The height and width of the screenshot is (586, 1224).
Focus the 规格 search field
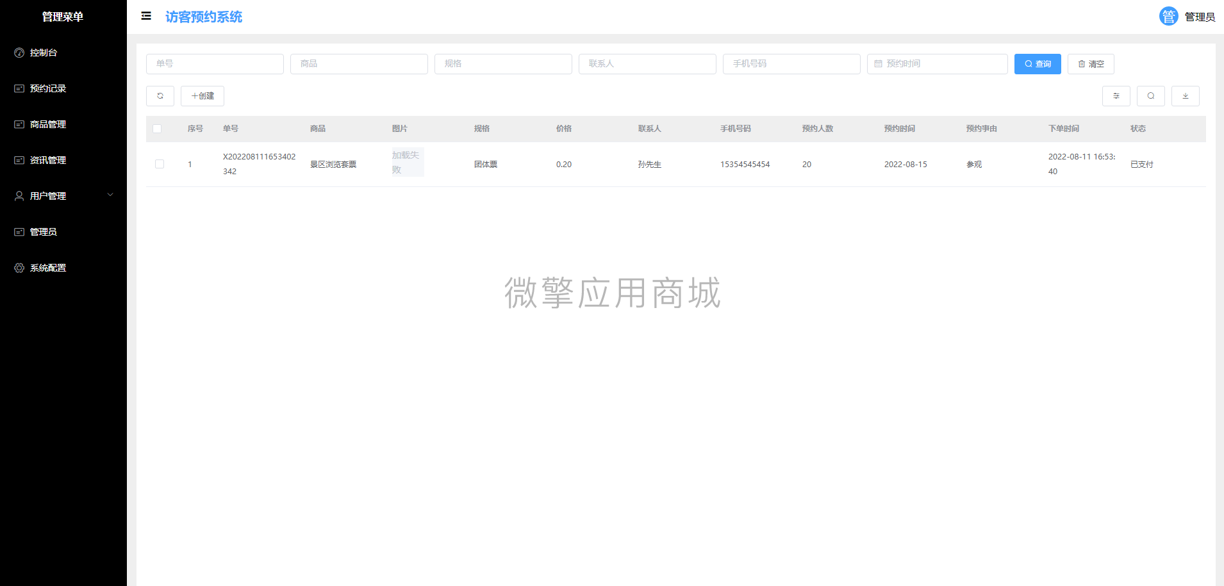(503, 64)
